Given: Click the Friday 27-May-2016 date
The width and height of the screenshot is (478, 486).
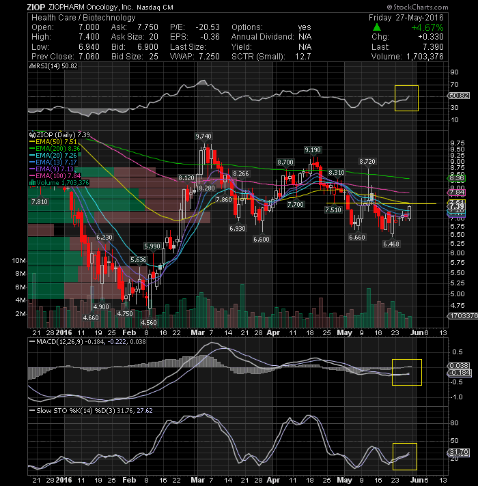Looking at the screenshot, I should (x=406, y=18).
